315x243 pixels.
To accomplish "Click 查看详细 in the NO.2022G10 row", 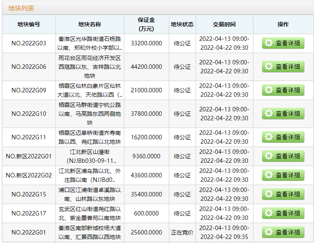I will click(x=283, y=114).
